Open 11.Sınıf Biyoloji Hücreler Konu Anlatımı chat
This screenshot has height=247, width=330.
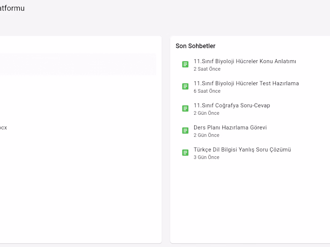coord(245,62)
